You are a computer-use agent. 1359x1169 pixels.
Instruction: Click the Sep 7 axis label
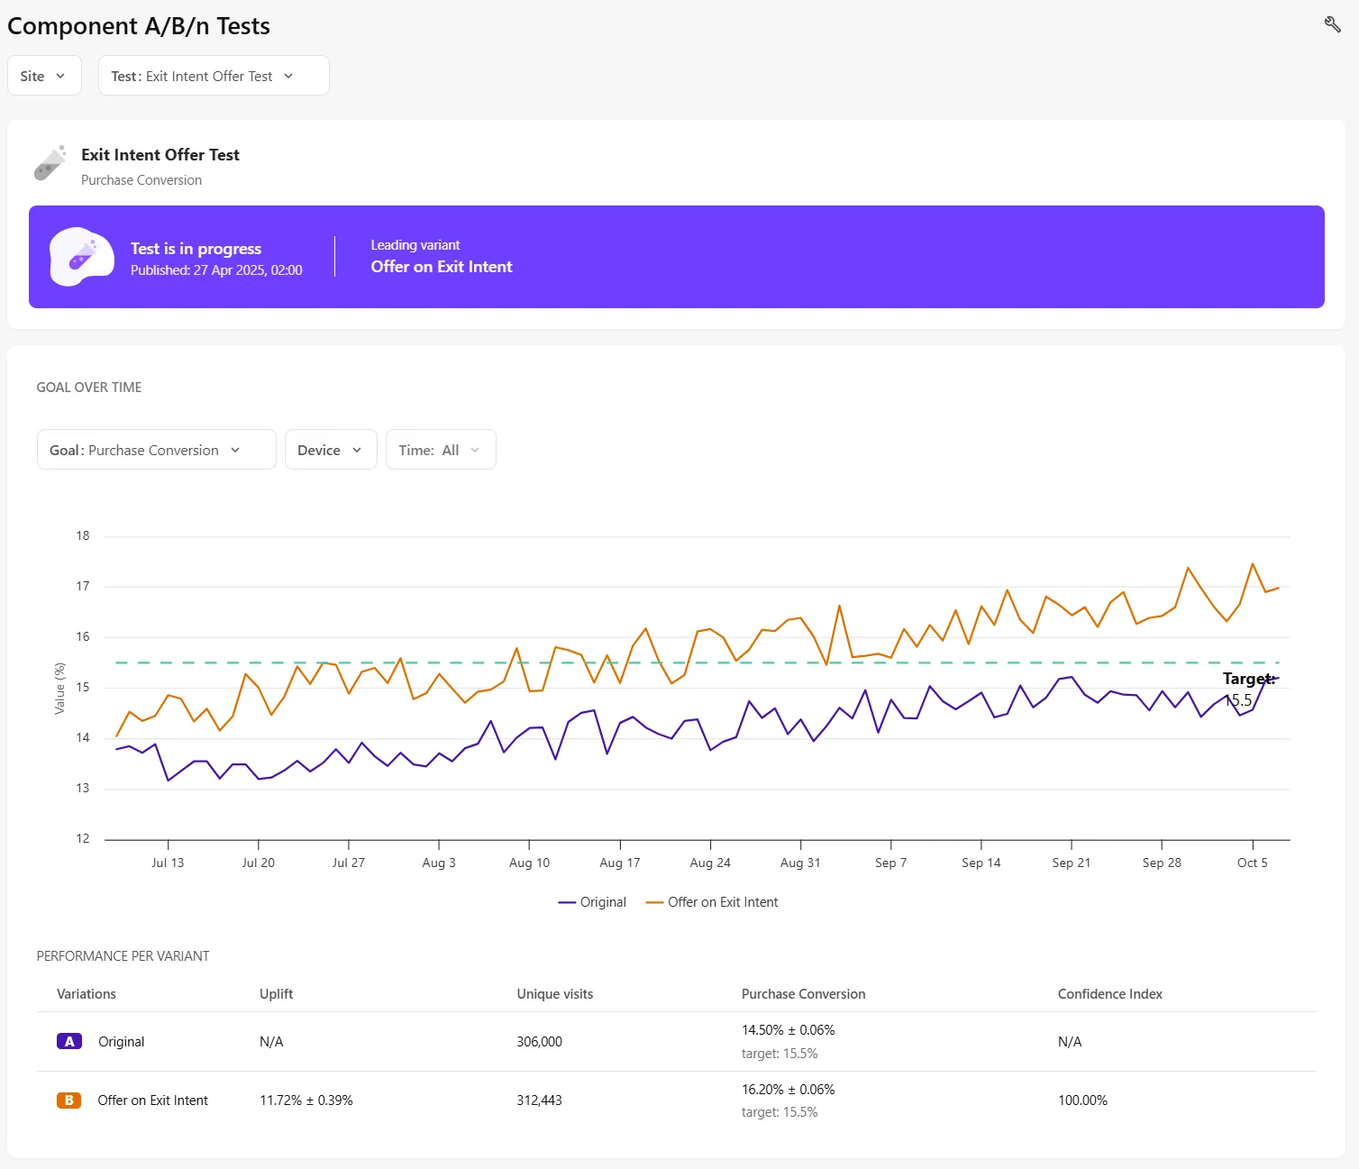tap(890, 863)
